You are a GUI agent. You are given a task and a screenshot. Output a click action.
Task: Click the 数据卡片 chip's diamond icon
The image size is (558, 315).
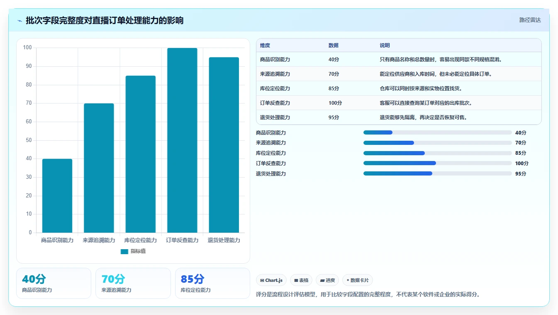point(348,280)
